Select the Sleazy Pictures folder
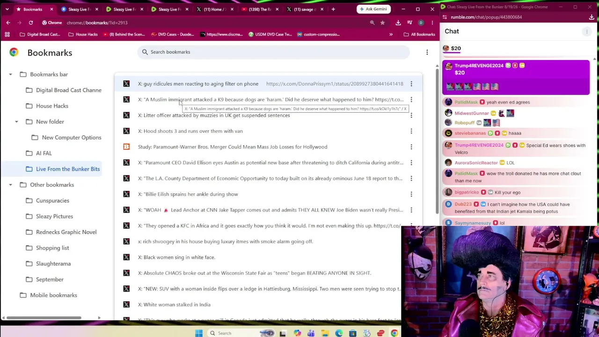Screen dimensions: 599x337 pos(50,216)
